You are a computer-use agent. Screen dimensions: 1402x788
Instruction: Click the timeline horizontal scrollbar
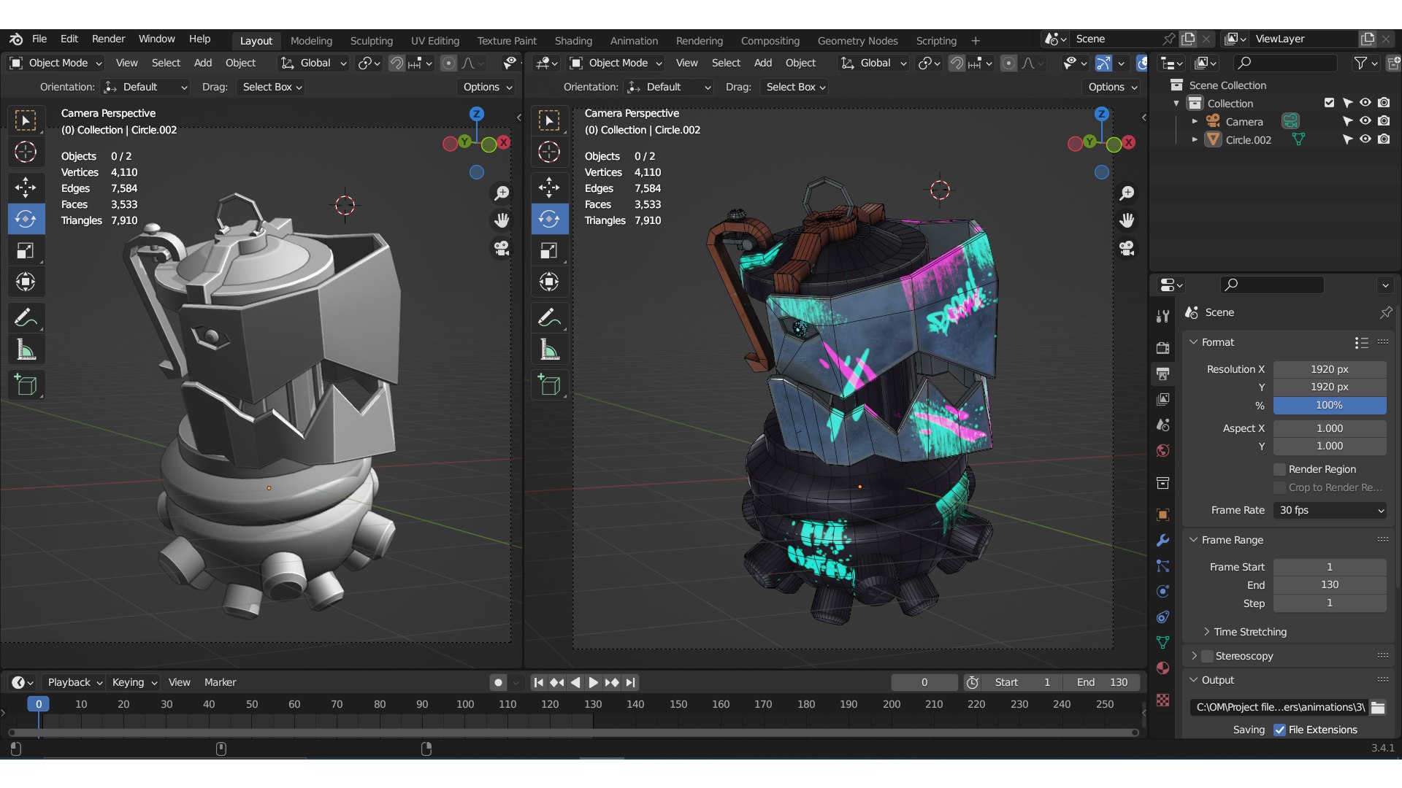pos(573,733)
